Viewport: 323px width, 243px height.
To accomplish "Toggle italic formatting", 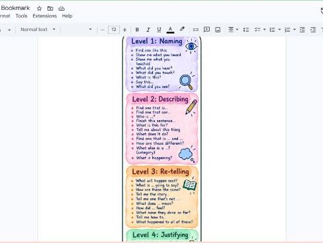I will click(x=148, y=30).
